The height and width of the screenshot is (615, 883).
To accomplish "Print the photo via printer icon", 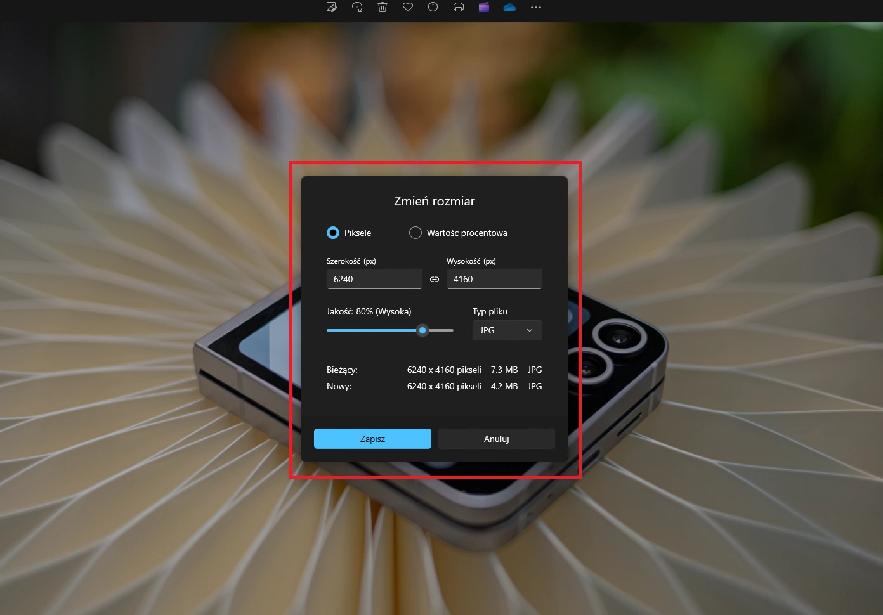I will pyautogui.click(x=459, y=7).
